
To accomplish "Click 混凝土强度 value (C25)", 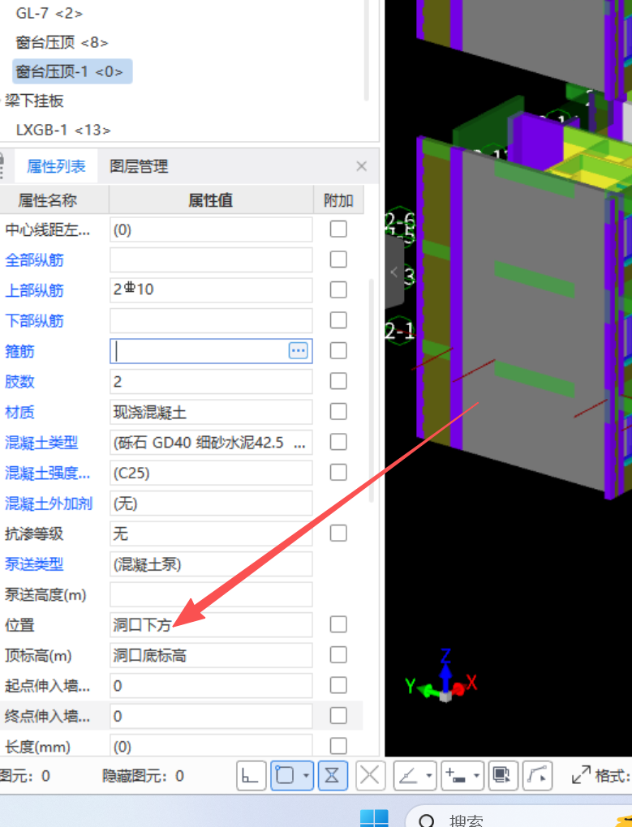I will click(x=211, y=473).
